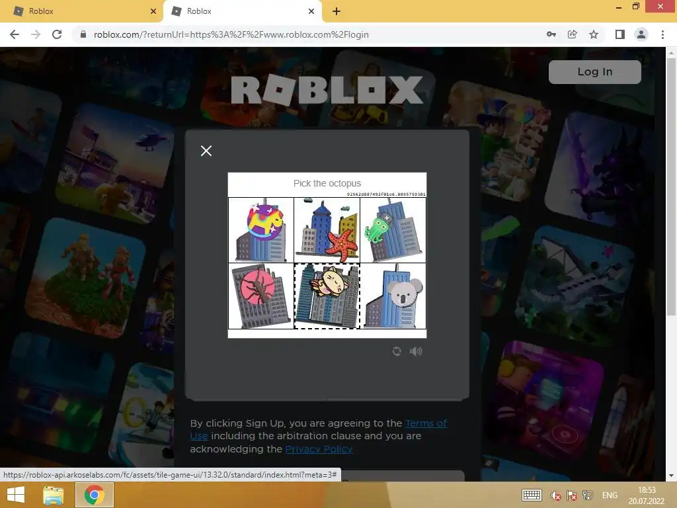Screen dimensions: 677x508
Task: Pick the green octopus tile
Action: coord(393,230)
